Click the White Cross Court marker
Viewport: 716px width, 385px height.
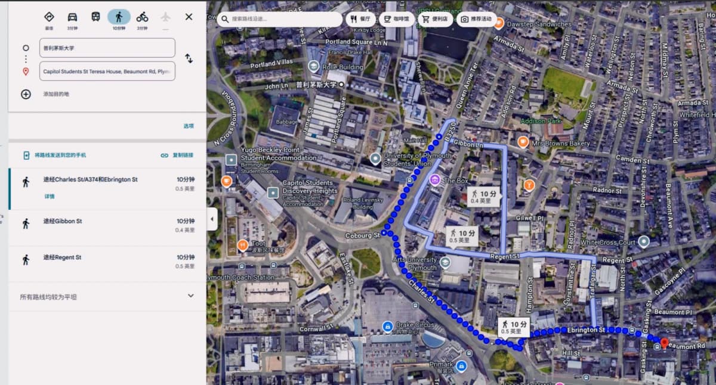644,241
